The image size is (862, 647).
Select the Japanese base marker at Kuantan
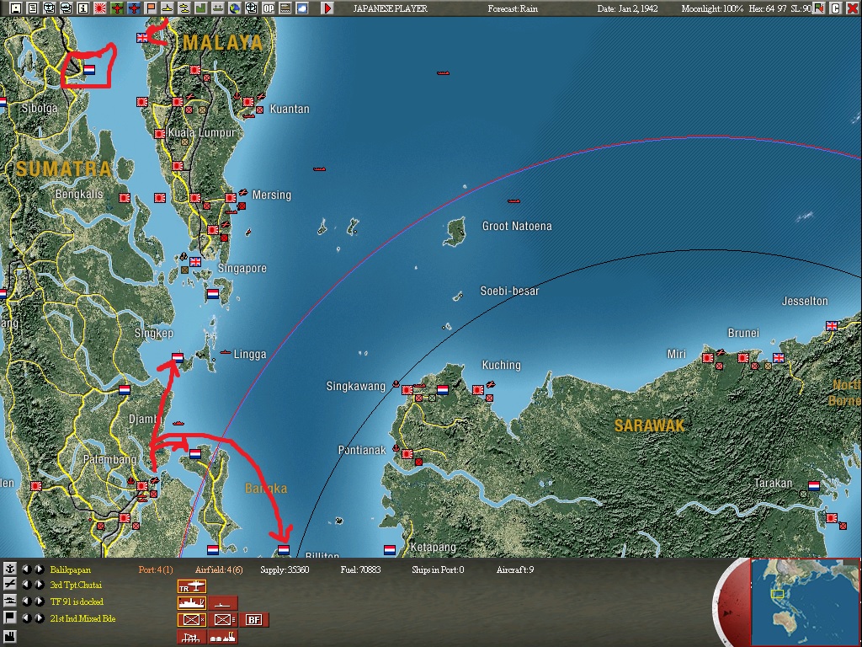(248, 102)
